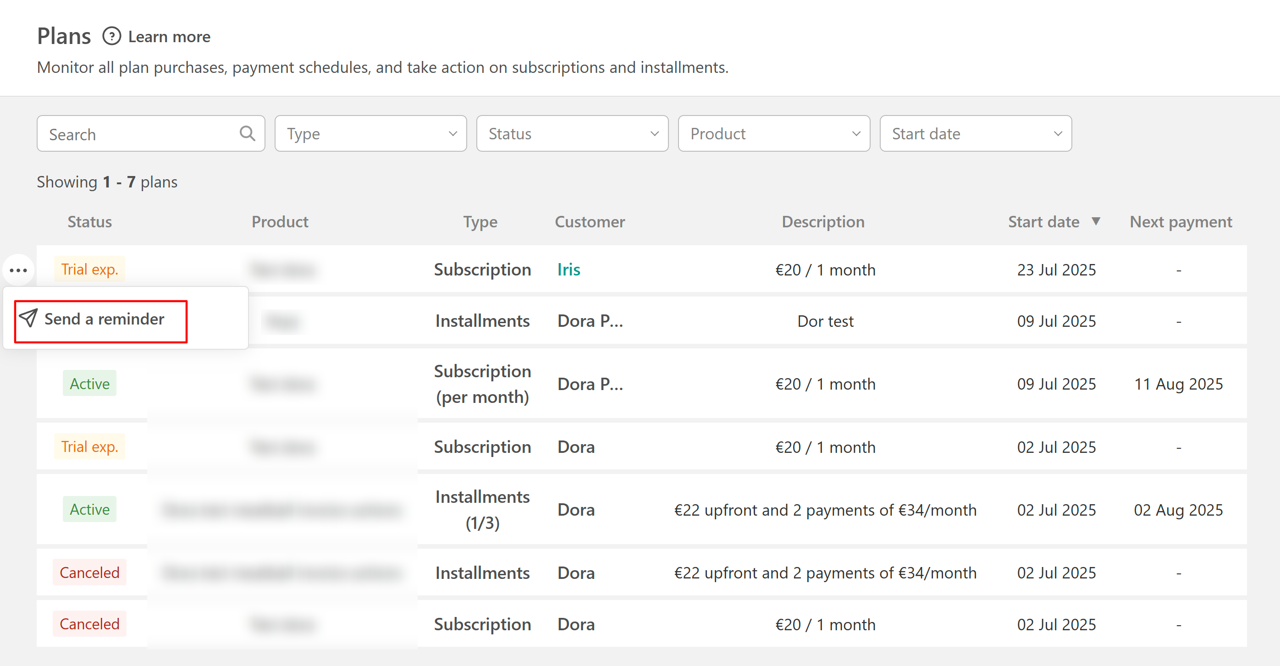Screen dimensions: 1280x666
Task: Open customer Iris link
Action: click(x=568, y=270)
